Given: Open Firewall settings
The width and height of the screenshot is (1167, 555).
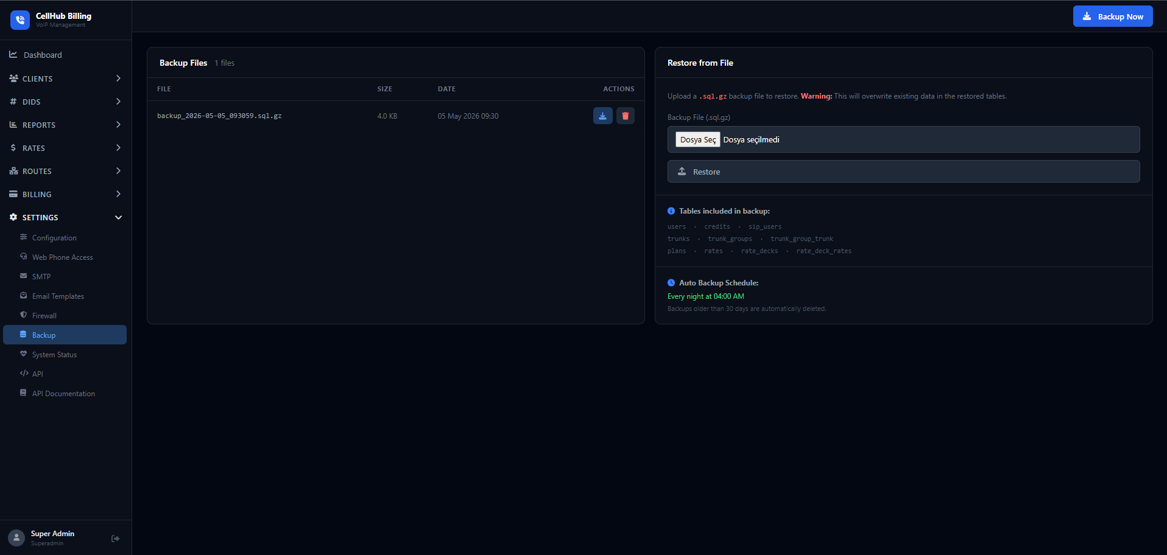Looking at the screenshot, I should coord(65,316).
